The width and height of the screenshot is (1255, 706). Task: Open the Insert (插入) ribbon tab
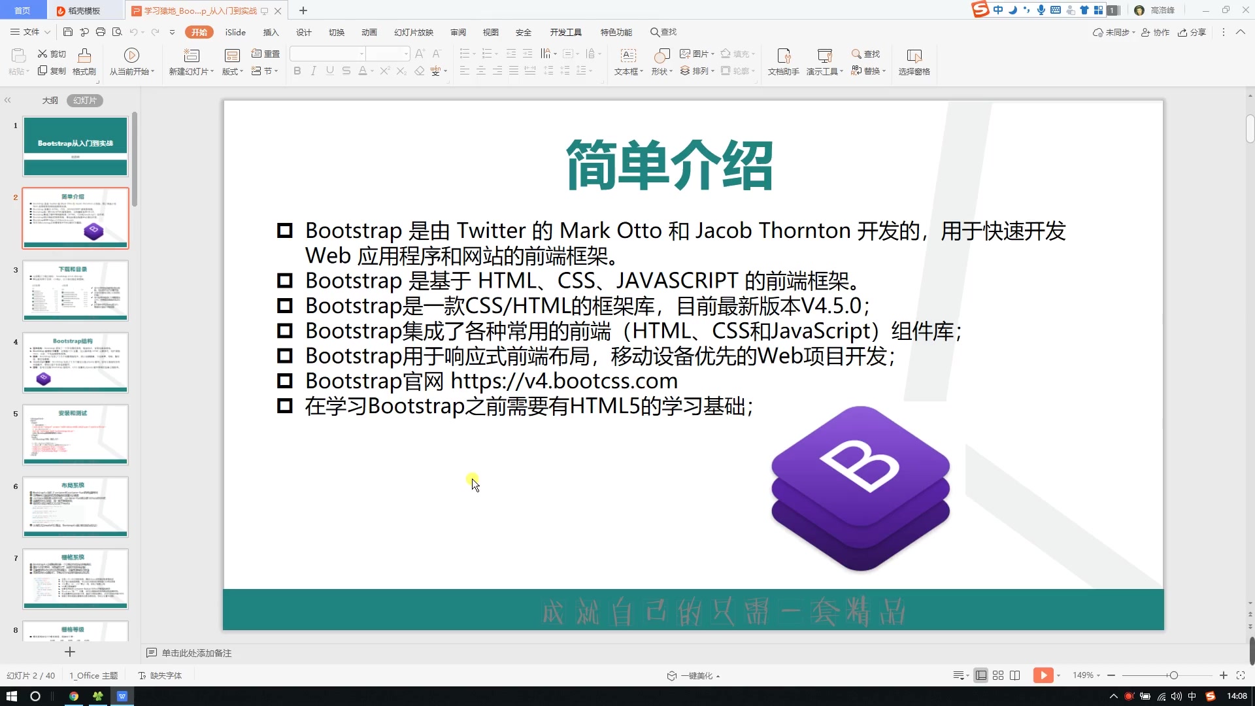271,32
